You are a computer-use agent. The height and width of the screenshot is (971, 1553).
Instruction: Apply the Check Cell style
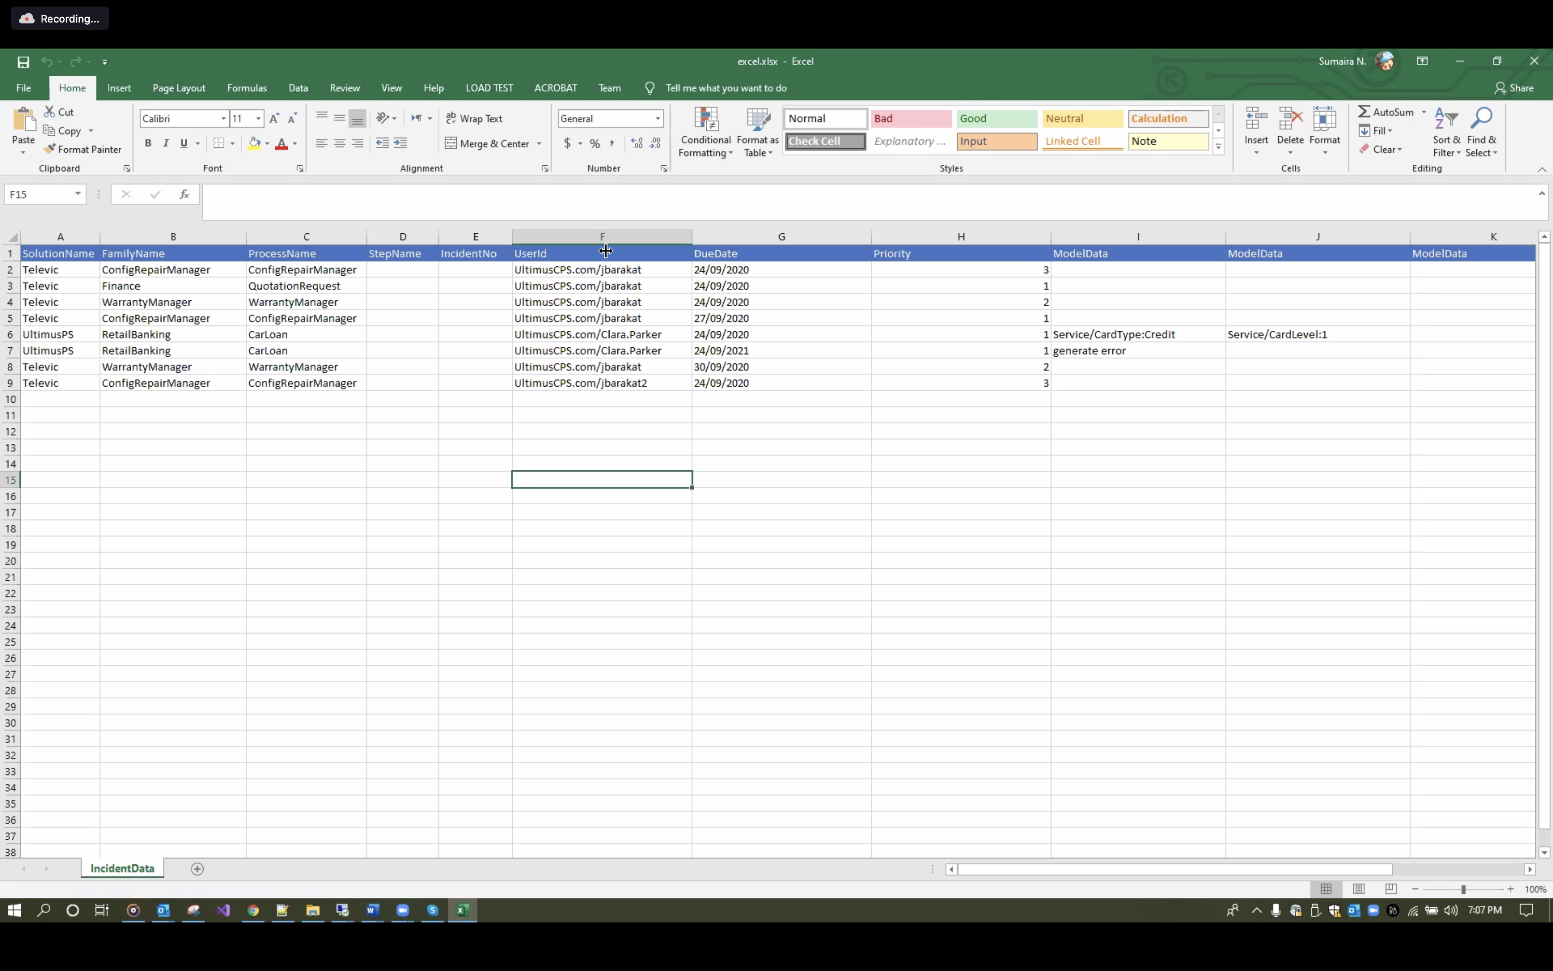[825, 141]
